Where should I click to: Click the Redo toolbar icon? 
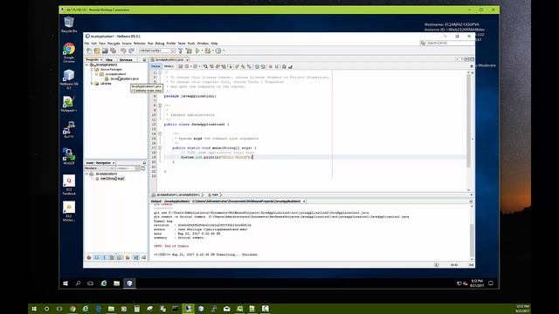[x=131, y=51]
